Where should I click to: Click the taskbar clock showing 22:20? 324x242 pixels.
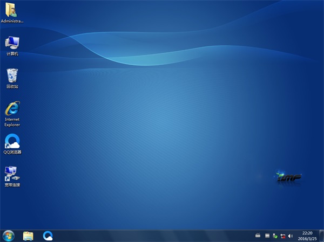click(x=307, y=233)
